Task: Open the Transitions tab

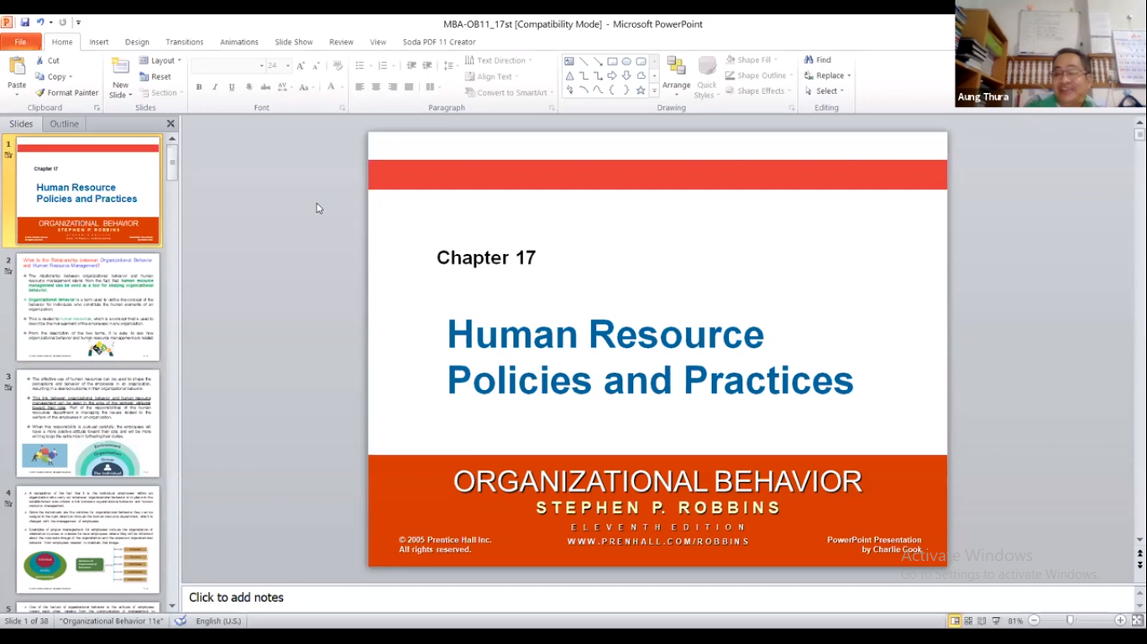Action: [184, 42]
